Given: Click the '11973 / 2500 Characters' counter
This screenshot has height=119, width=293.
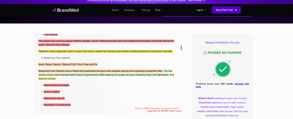Looking at the screenshot, I should (x=147, y=108).
